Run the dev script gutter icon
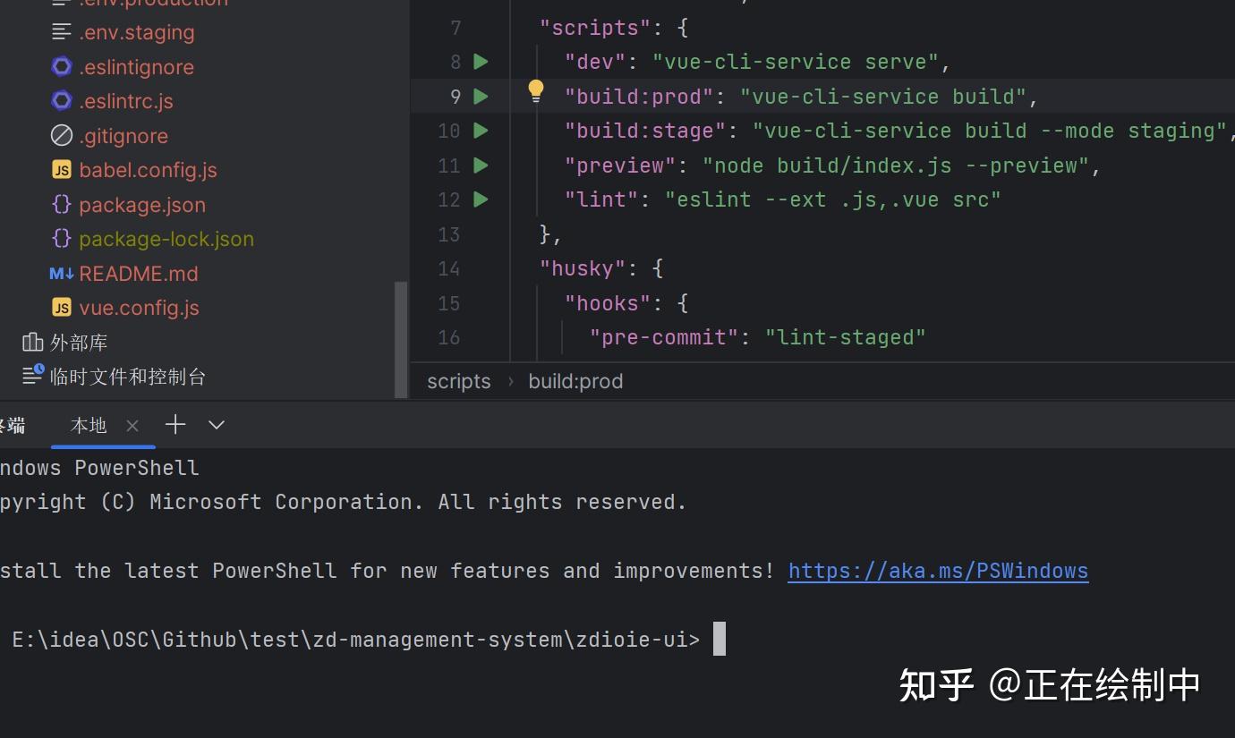The height and width of the screenshot is (738, 1235). coord(481,62)
